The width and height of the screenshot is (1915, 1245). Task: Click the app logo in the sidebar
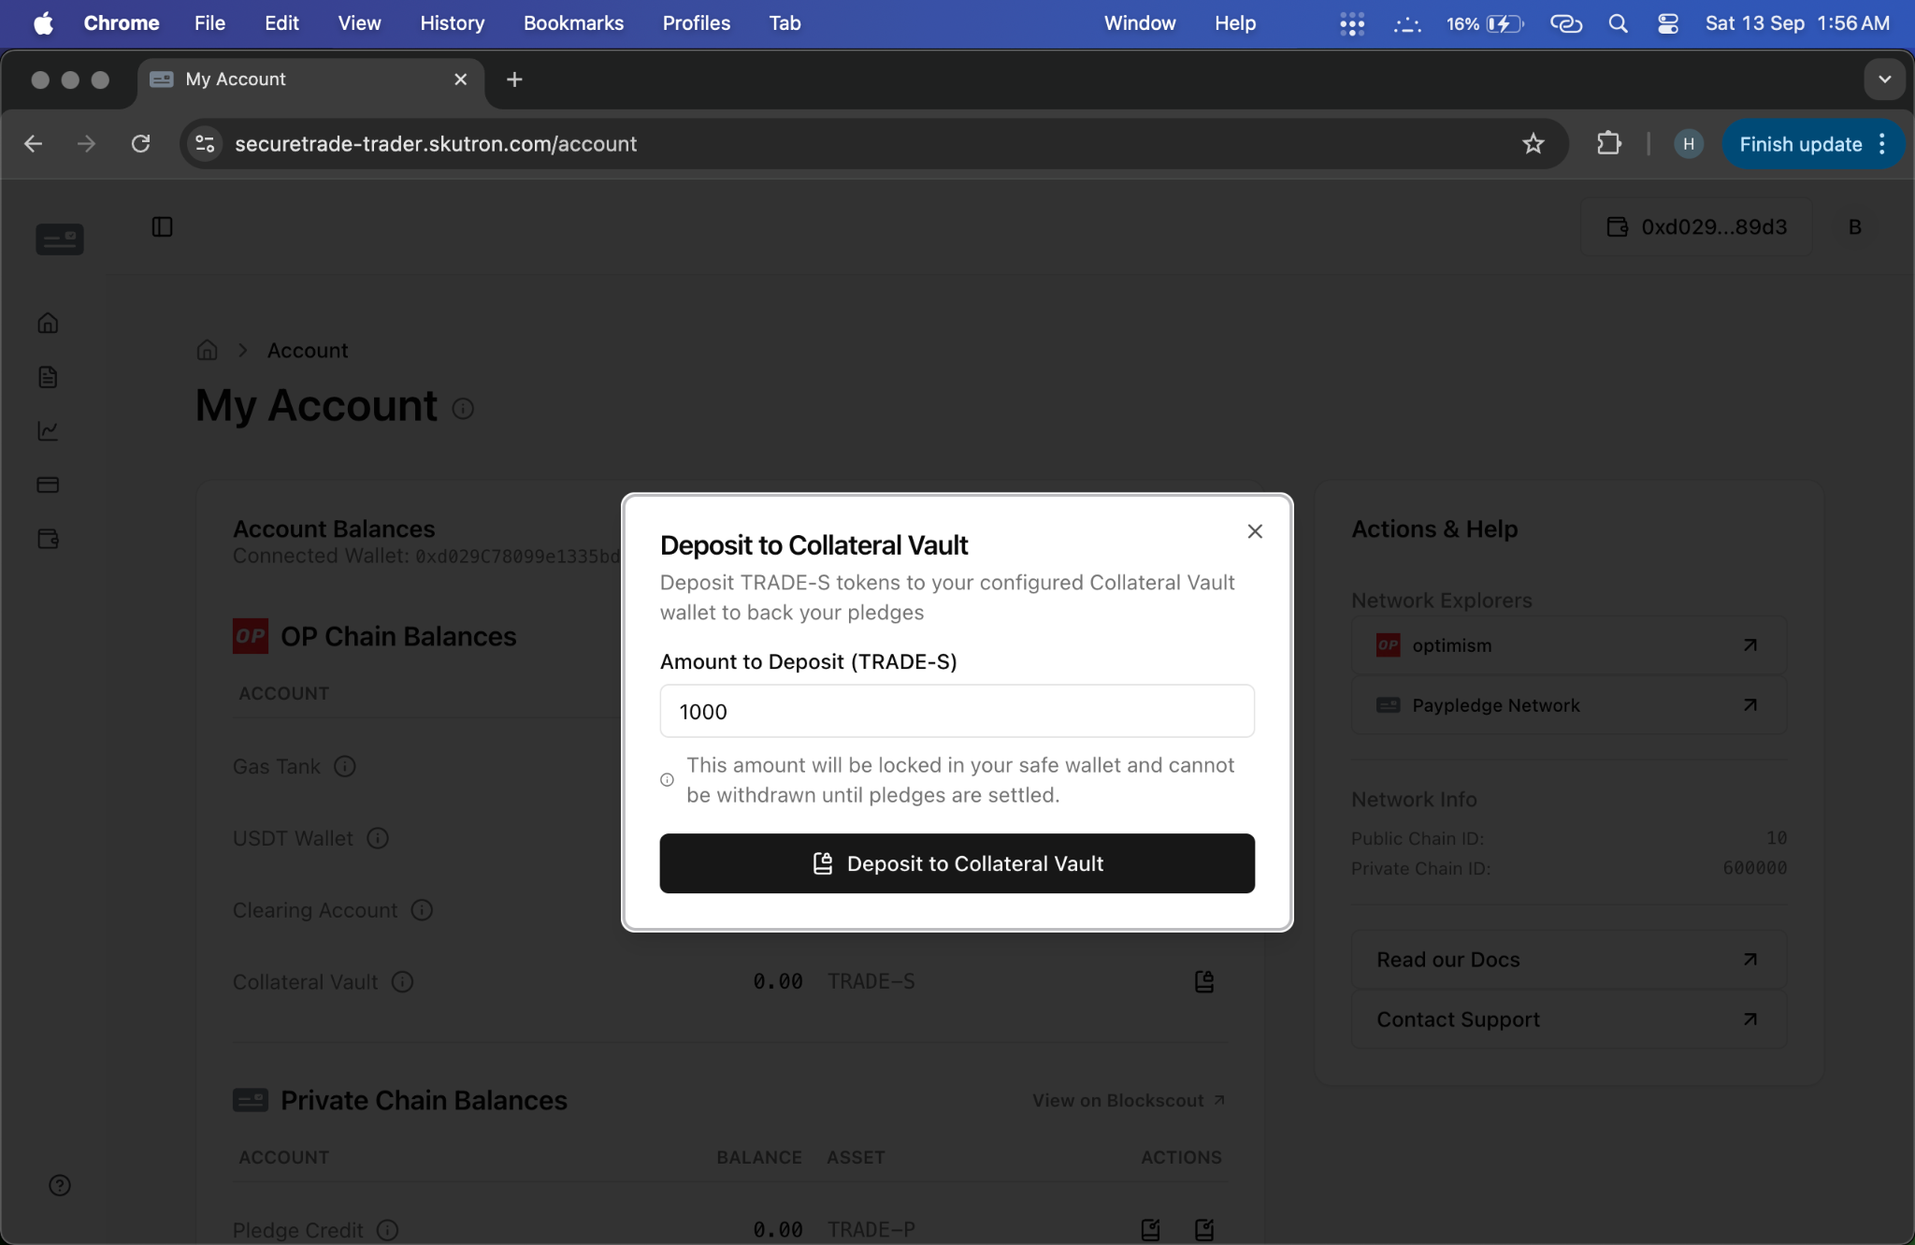[x=60, y=239]
